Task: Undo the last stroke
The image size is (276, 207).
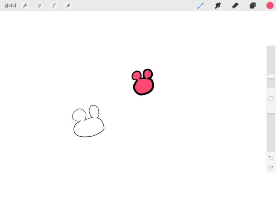Action: pos(271,158)
